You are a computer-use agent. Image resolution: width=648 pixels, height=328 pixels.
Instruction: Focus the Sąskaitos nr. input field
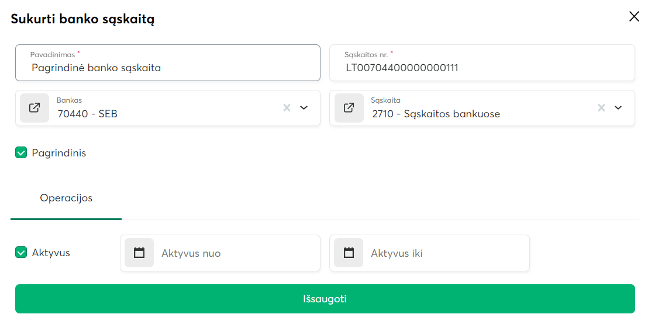tap(482, 68)
